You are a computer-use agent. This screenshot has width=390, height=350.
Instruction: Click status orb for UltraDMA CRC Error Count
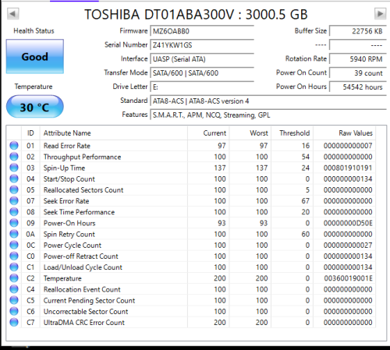pyautogui.click(x=14, y=322)
